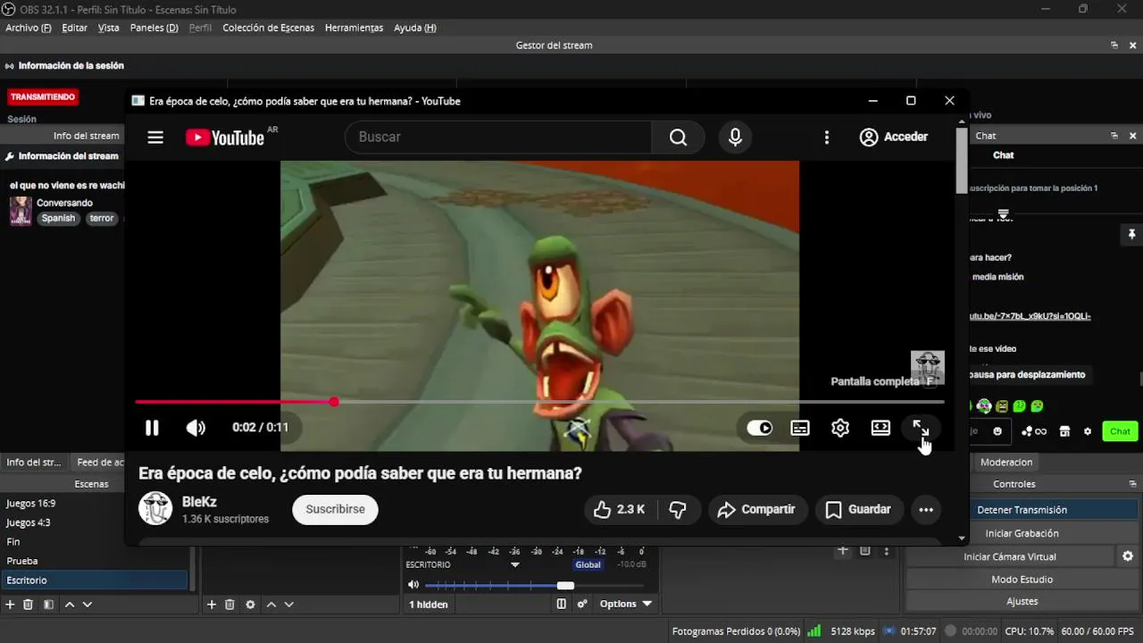Open virtual camera settings gear
Viewport: 1143px width, 643px height.
(x=1128, y=556)
